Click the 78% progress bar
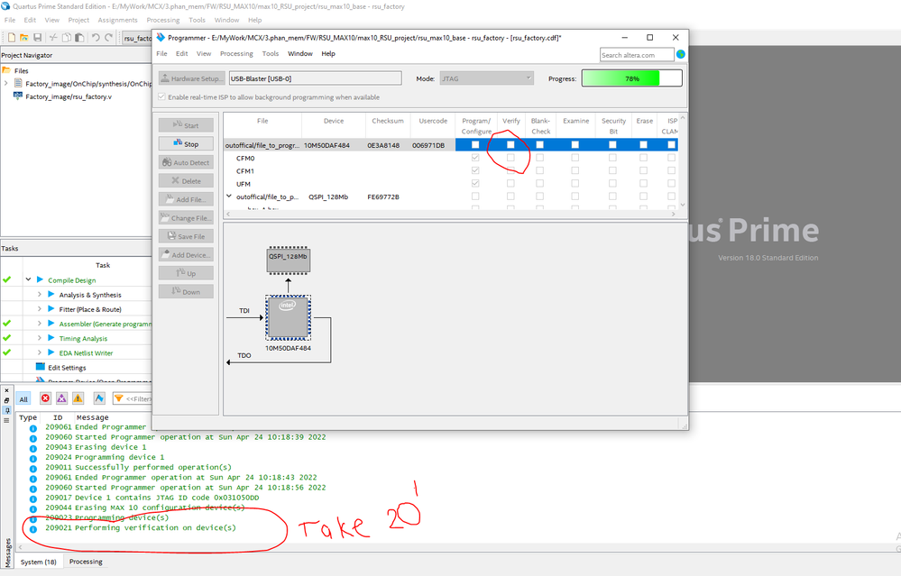901x576 pixels. click(631, 78)
